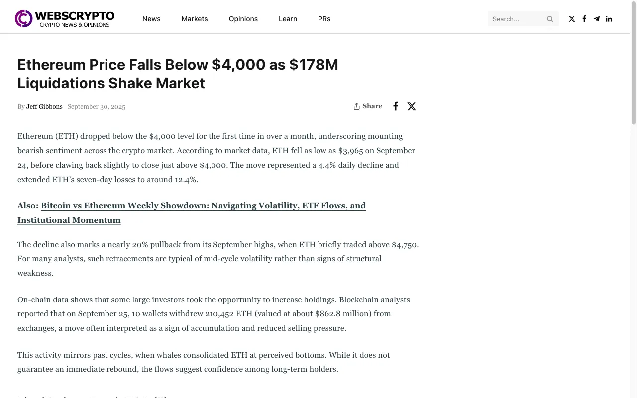Image resolution: width=637 pixels, height=398 pixels.
Task: Click the date September 30, 2025
Action: [x=97, y=107]
